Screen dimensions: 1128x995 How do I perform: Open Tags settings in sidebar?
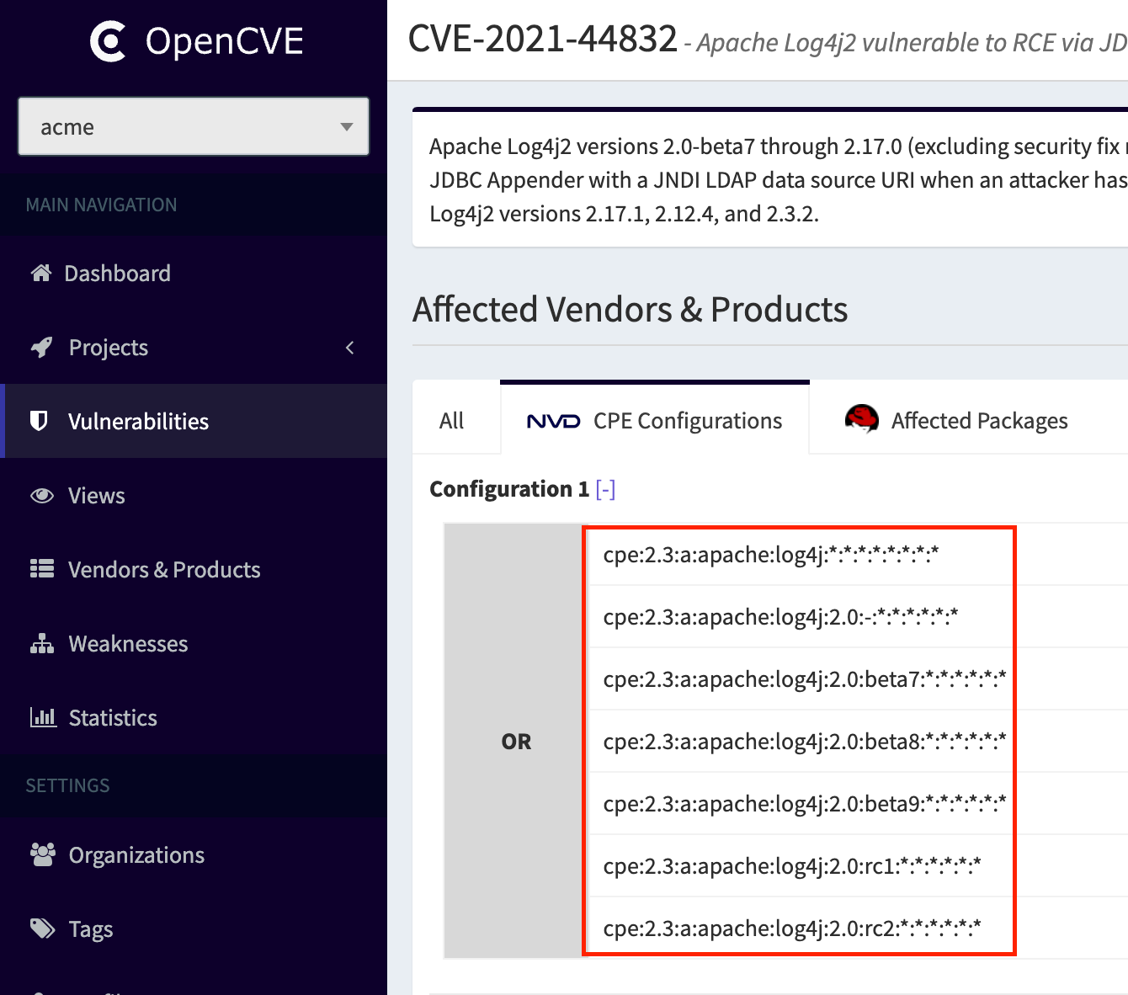tap(194, 928)
